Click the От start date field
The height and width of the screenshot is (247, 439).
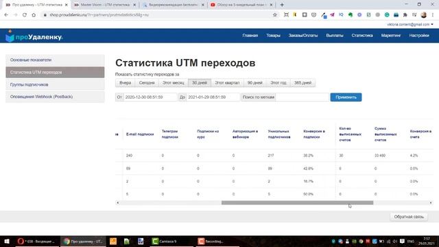[150, 97]
